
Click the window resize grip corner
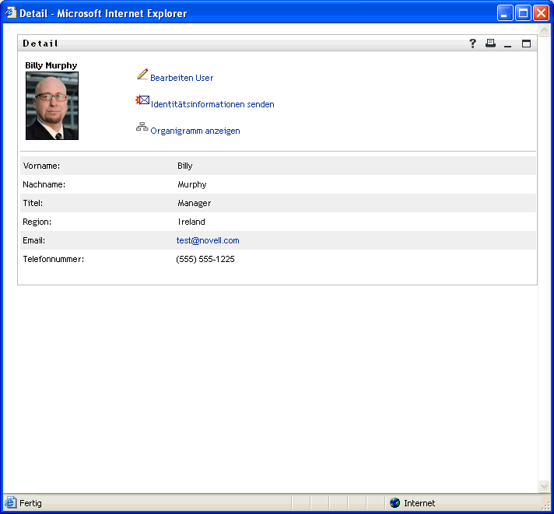(x=546, y=505)
